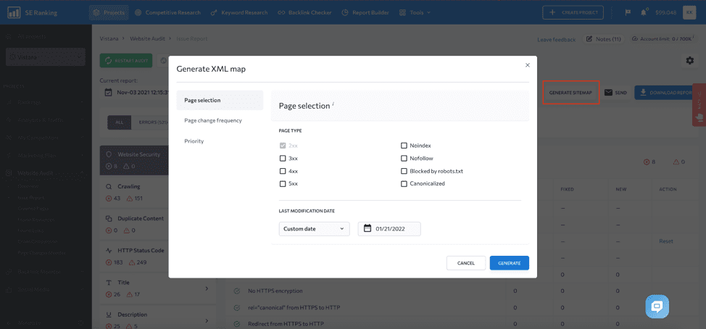Screen dimensions: 706x329
Task: Click the plus icon in Create Project
Action: pos(552,12)
